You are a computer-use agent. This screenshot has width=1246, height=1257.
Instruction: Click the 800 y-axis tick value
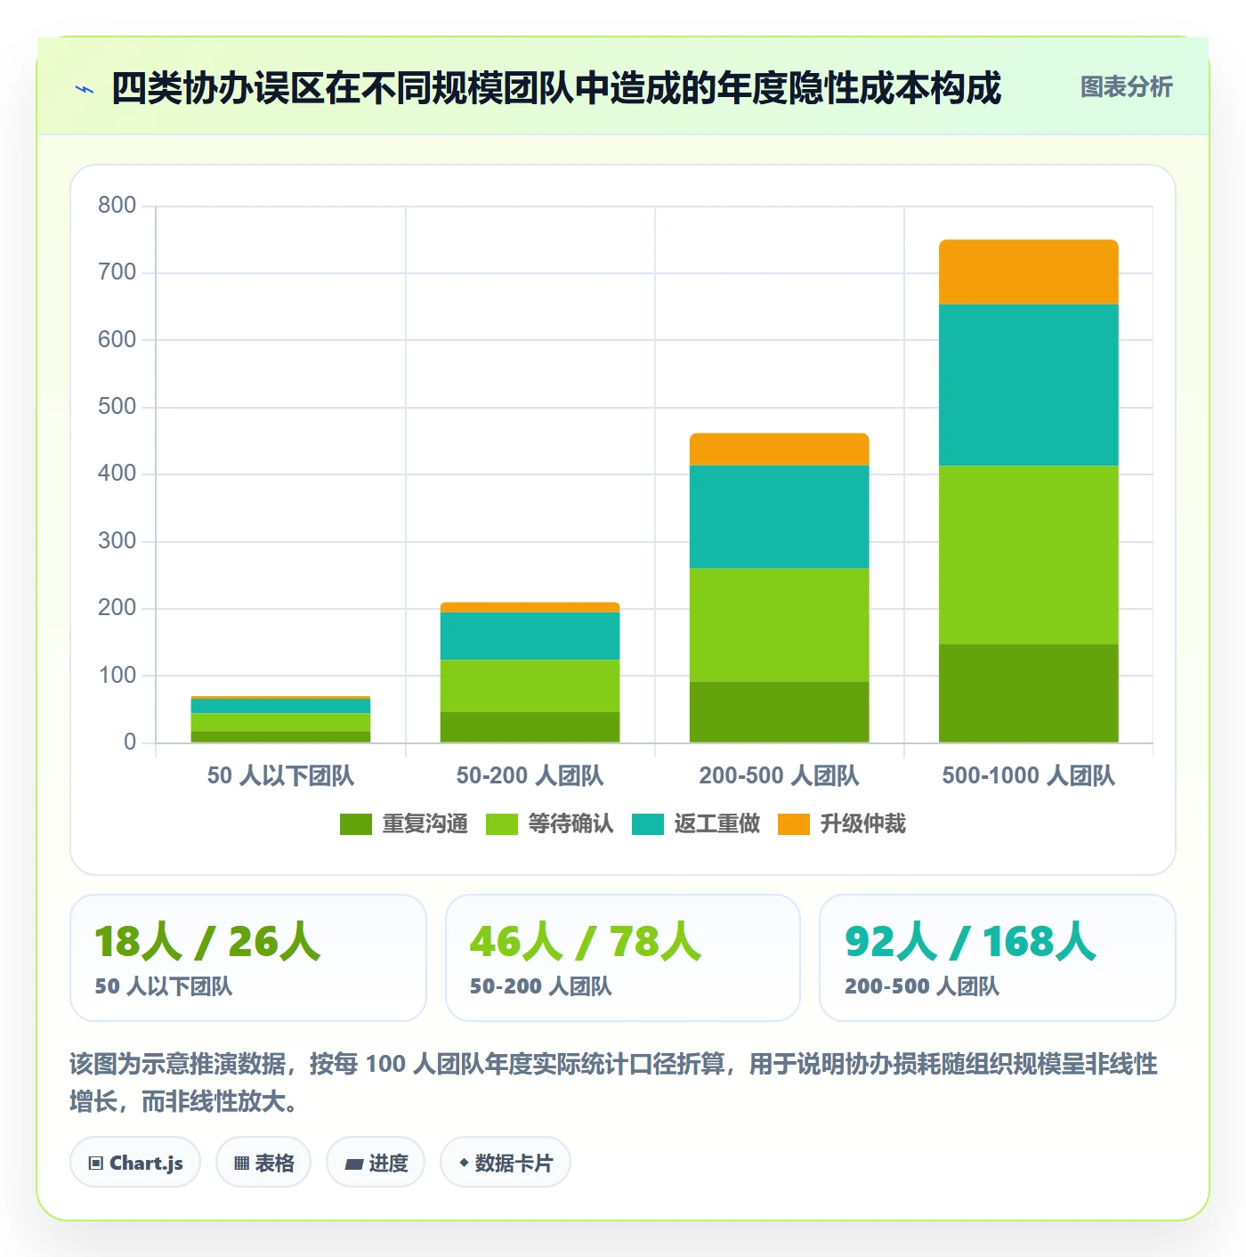[117, 205]
